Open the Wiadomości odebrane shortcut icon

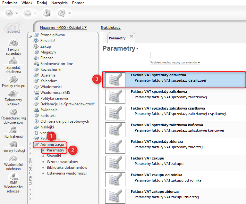click(13, 158)
